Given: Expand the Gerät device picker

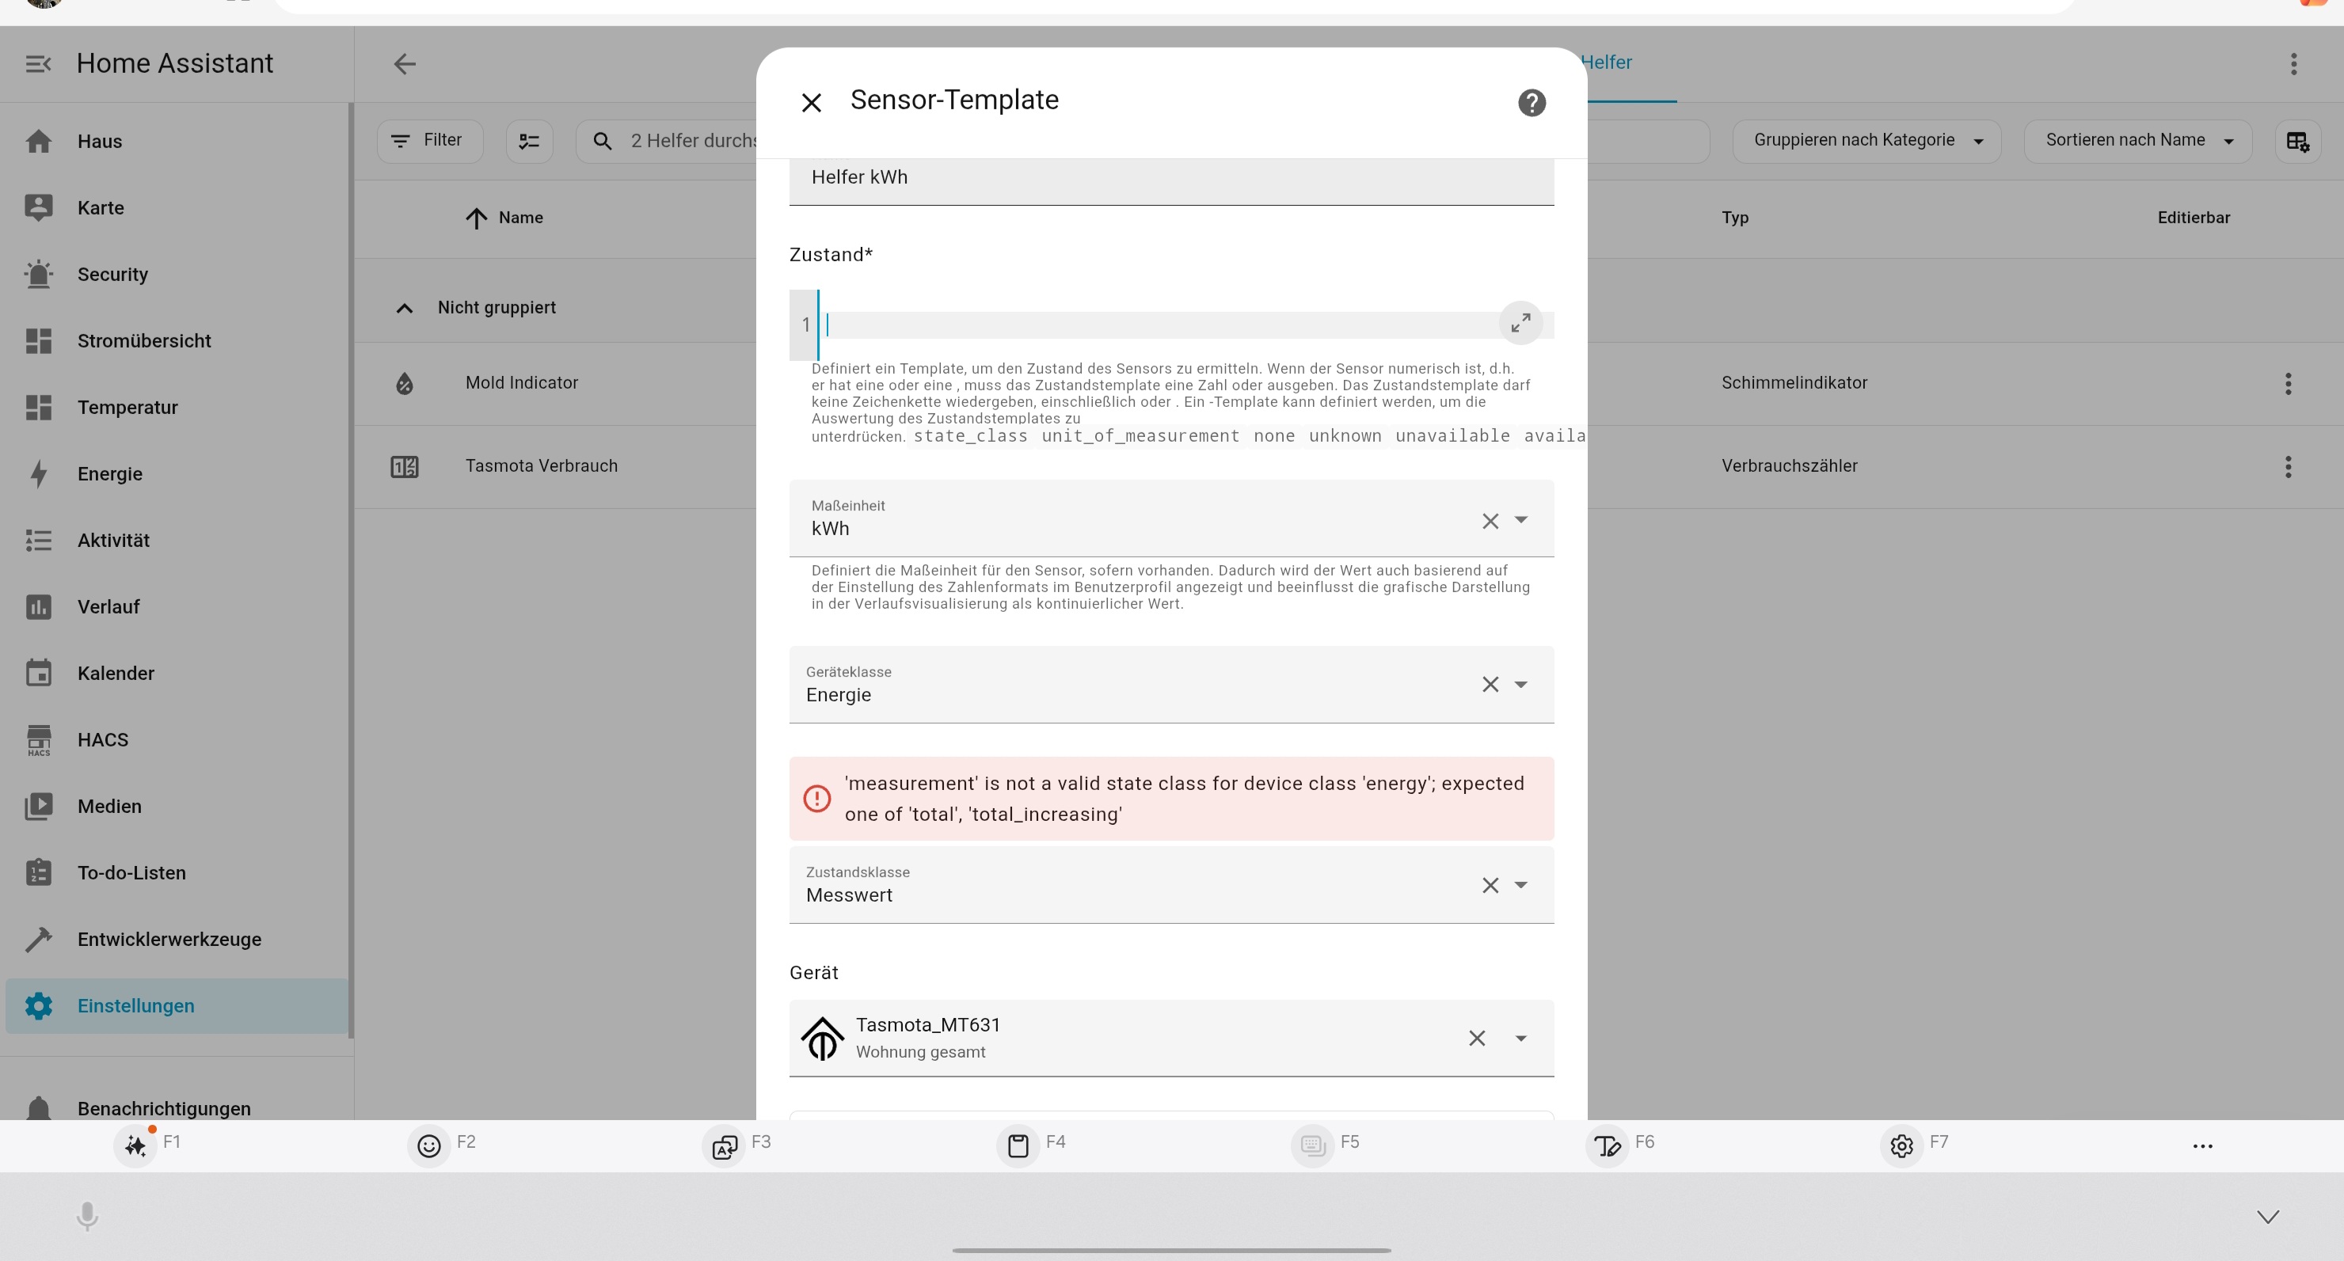Looking at the screenshot, I should [1520, 1038].
